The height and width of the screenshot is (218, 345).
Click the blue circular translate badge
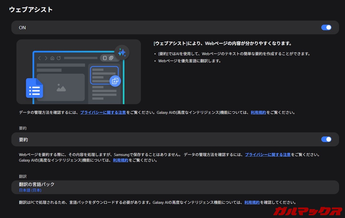click(115, 81)
